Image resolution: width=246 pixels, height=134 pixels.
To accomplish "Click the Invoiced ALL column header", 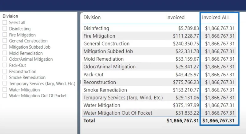I will (x=216, y=17).
